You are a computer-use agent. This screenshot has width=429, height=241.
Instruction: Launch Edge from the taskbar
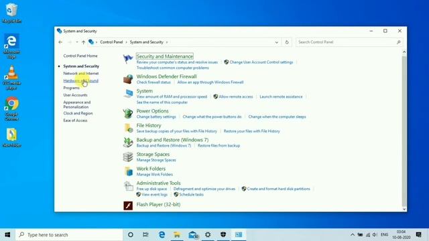[x=162, y=235]
